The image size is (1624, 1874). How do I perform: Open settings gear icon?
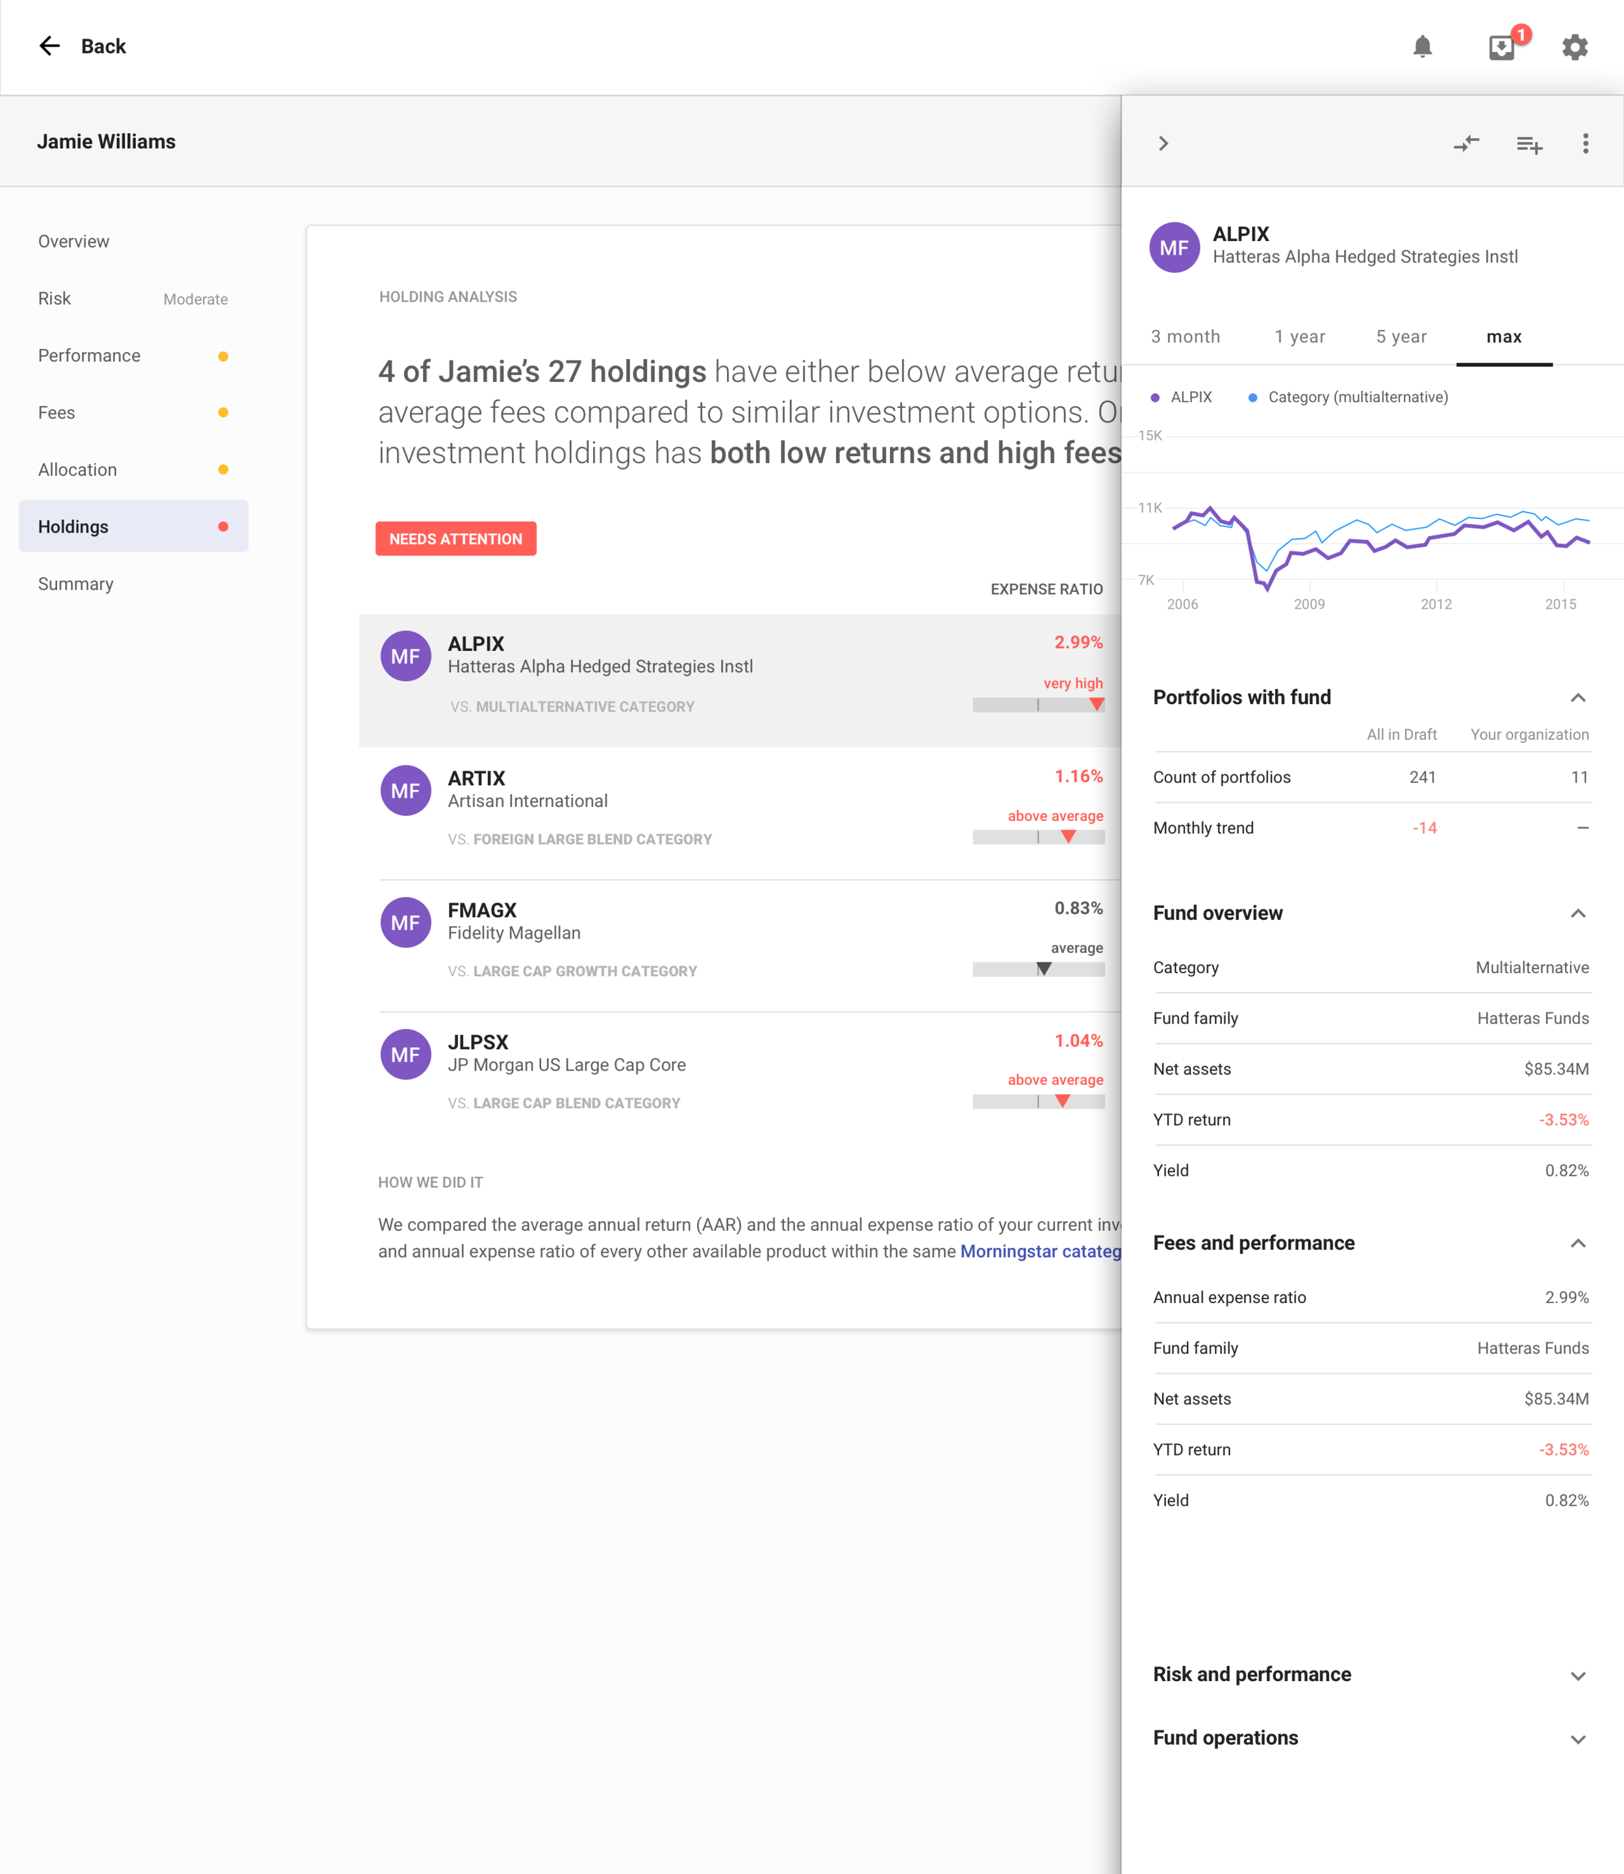point(1575,47)
